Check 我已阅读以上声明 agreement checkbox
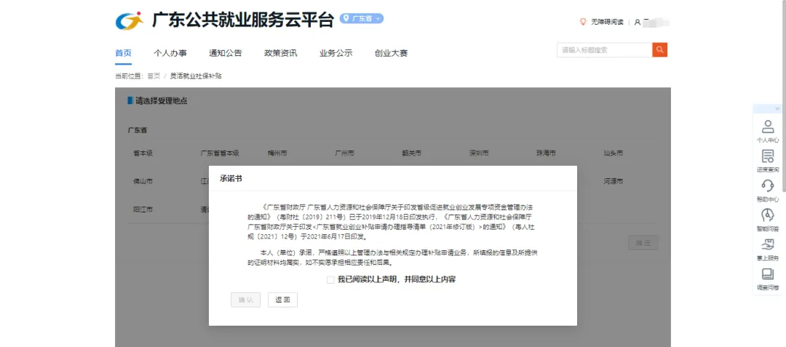786x347 pixels. click(x=330, y=279)
